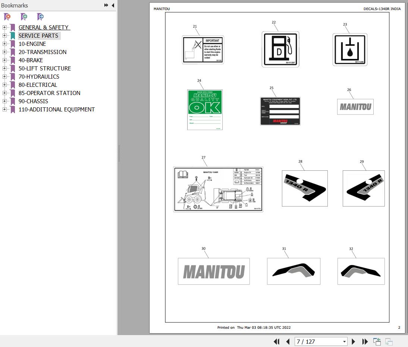Expand all bookmarks double-arrow icon
This screenshot has height=347, width=408.
106,5
